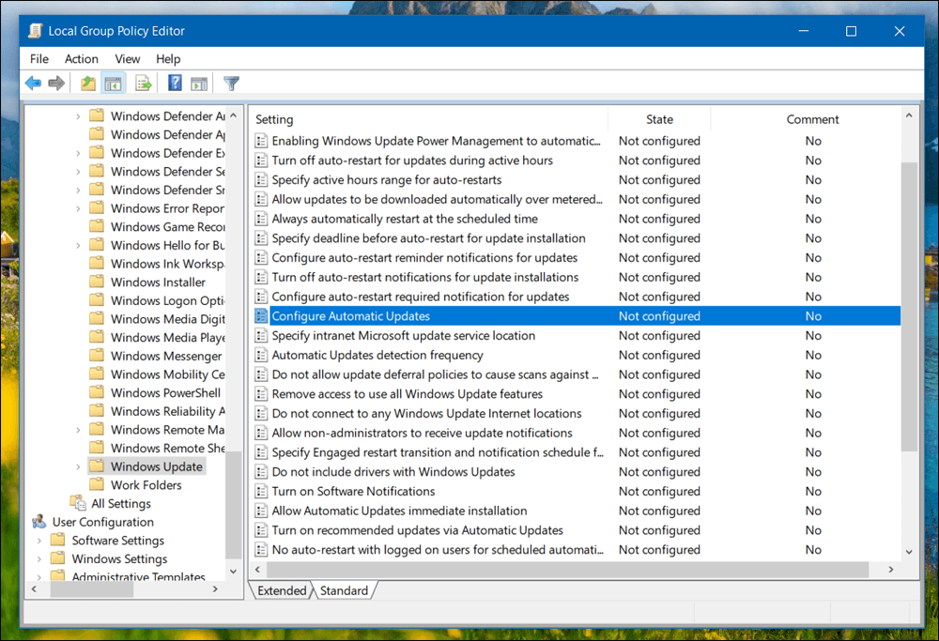Click the Windows Ink Workspace folder icon
The height and width of the screenshot is (641, 939).
(97, 263)
